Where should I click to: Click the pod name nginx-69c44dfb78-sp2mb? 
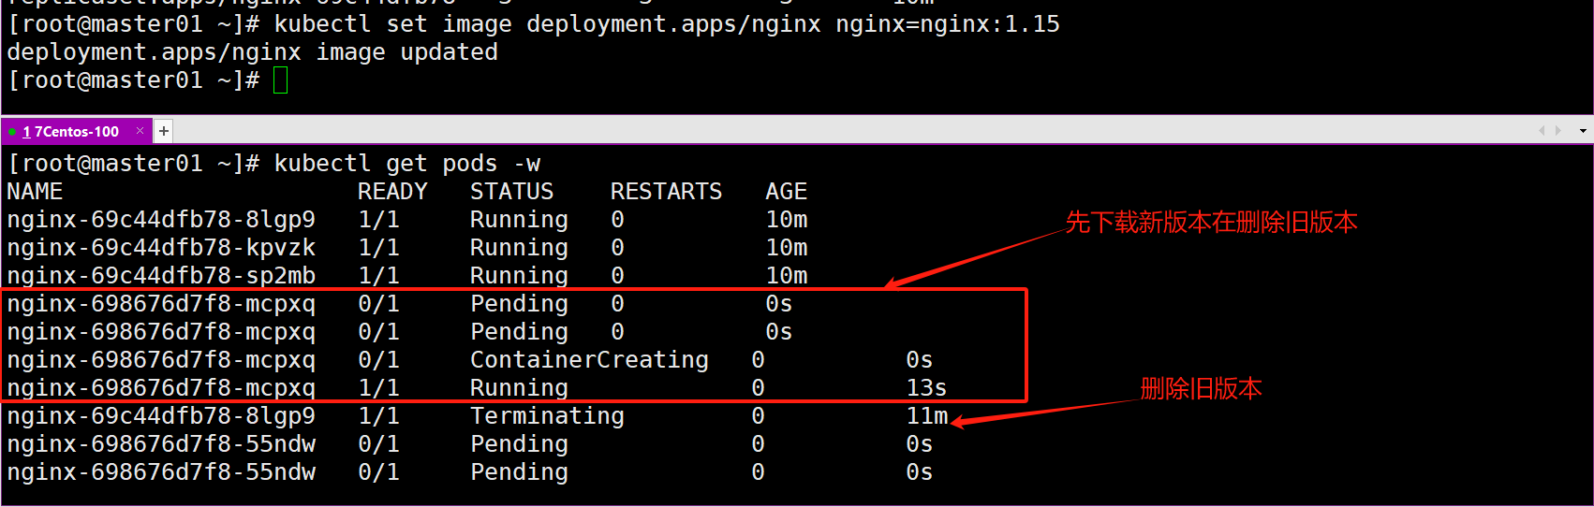click(x=161, y=276)
